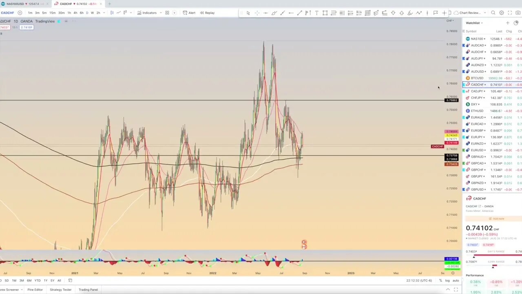Click Add note in details panel

[x=496, y=218]
